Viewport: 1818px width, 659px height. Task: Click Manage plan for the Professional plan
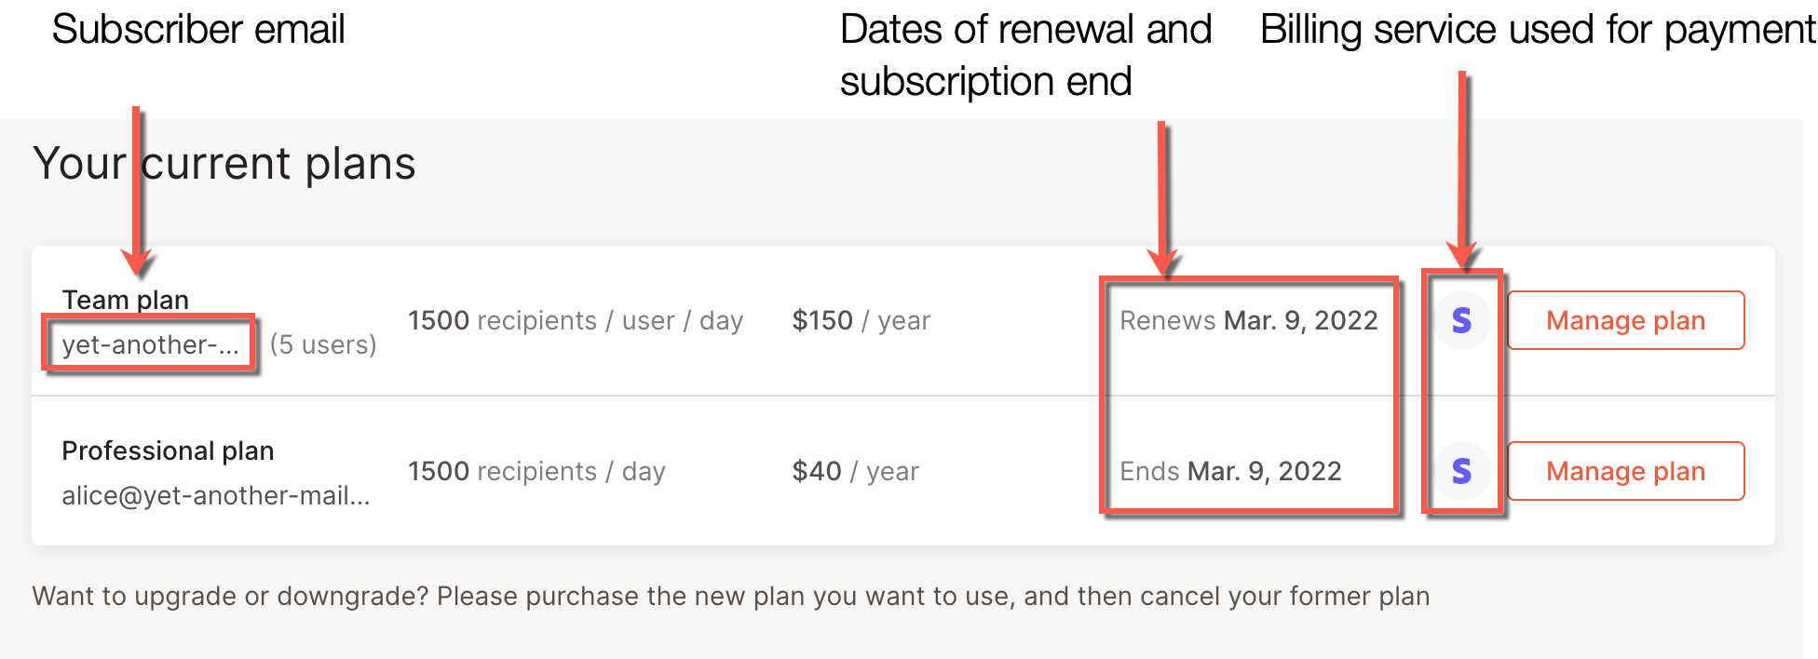1625,471
